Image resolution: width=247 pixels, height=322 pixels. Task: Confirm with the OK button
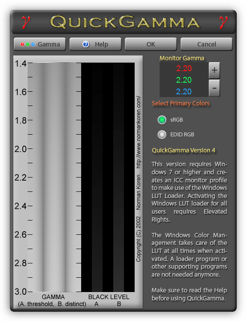151,44
